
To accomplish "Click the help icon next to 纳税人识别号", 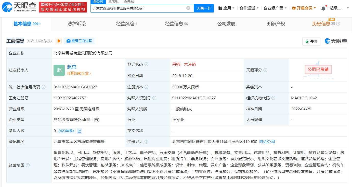I will (x=154, y=98).
